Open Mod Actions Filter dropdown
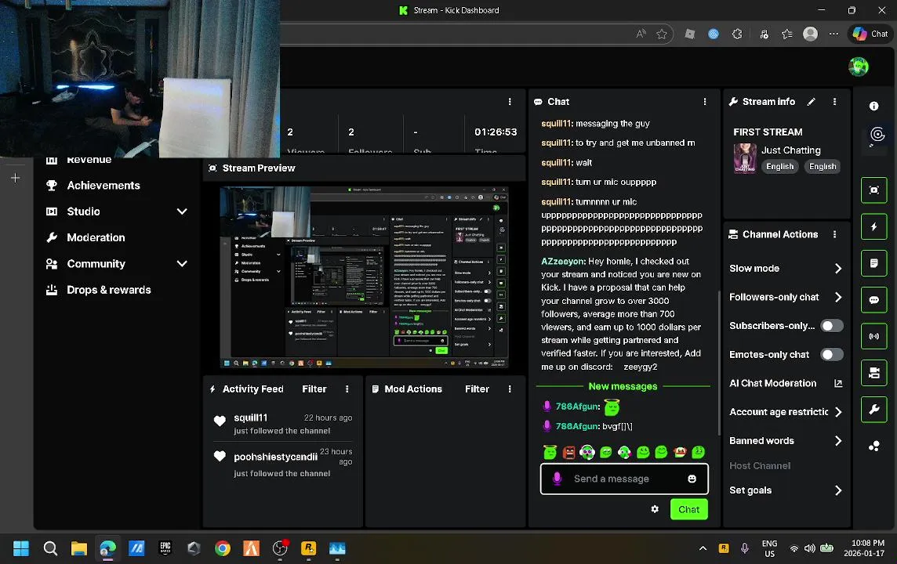The image size is (897, 564). pyautogui.click(x=477, y=389)
